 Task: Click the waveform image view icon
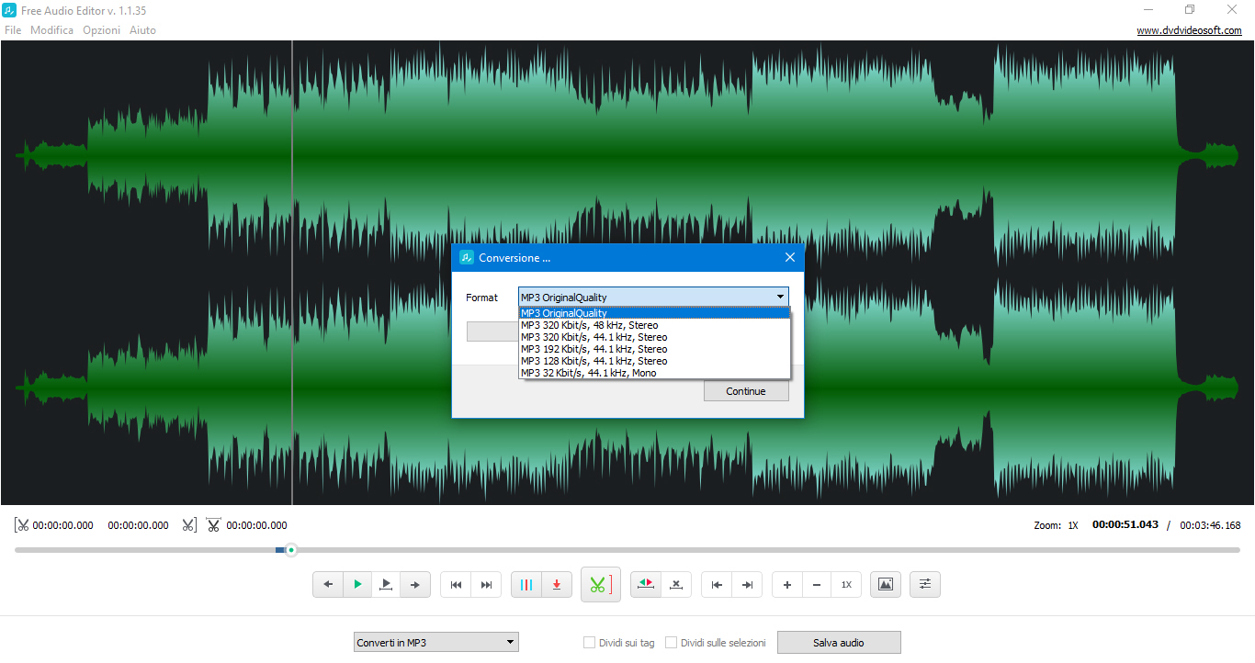885,584
